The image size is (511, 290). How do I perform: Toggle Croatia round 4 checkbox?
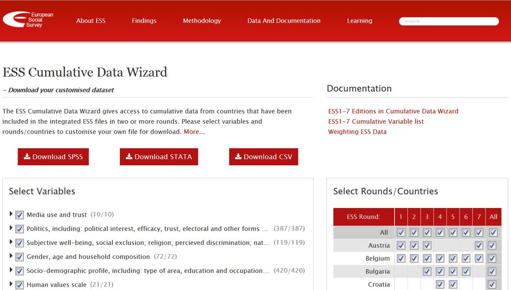coord(440,284)
